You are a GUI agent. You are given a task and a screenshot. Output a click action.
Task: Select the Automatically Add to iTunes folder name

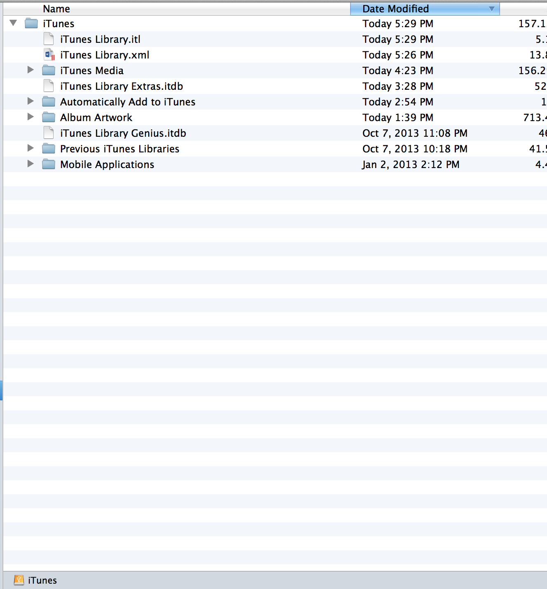click(x=128, y=102)
